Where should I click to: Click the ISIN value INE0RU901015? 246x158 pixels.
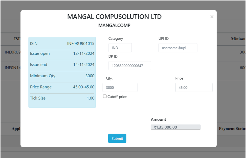81,44
